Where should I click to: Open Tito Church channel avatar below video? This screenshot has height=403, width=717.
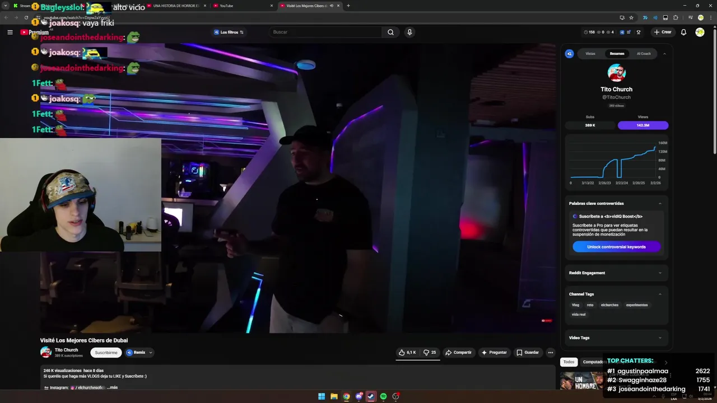point(45,352)
